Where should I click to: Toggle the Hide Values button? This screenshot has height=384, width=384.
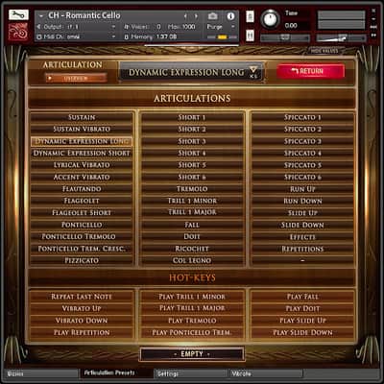[324, 51]
